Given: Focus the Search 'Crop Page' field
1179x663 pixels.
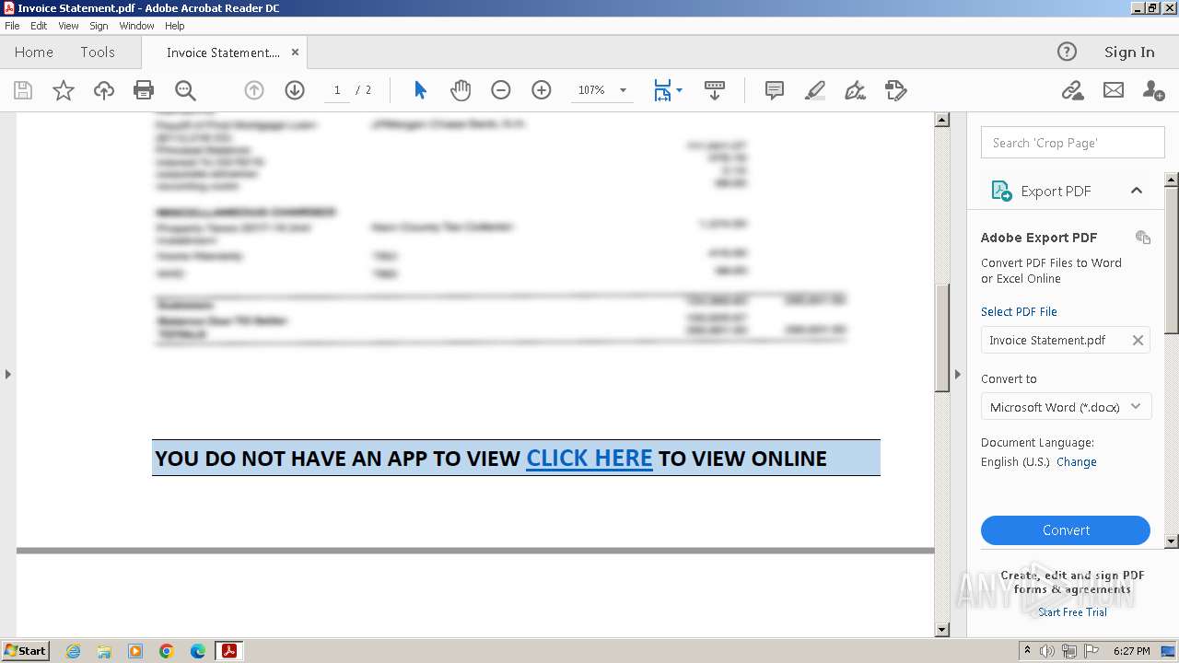Looking at the screenshot, I should (1073, 143).
